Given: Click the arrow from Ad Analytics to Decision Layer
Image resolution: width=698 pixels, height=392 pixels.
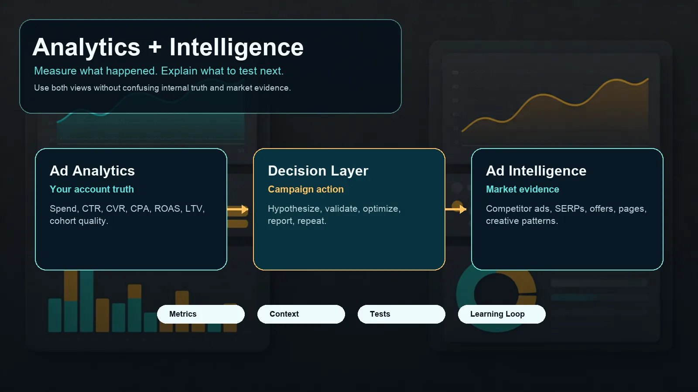Looking at the screenshot, I should tap(238, 210).
